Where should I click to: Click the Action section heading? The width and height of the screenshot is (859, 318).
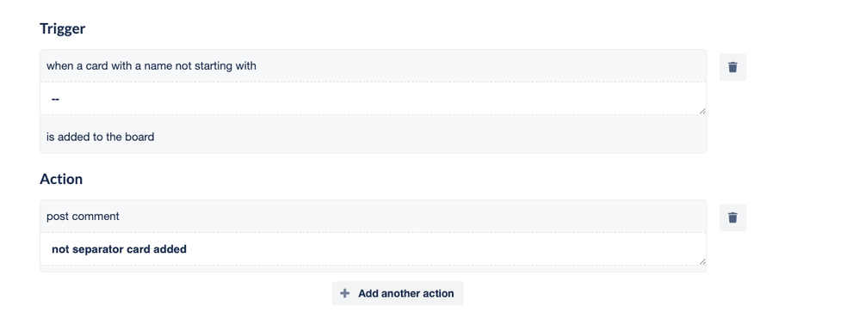[61, 179]
